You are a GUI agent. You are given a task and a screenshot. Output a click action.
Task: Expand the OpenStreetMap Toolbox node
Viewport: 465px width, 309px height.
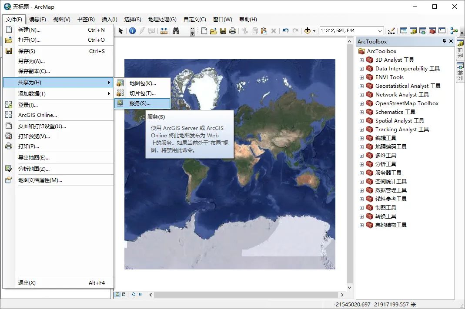361,104
